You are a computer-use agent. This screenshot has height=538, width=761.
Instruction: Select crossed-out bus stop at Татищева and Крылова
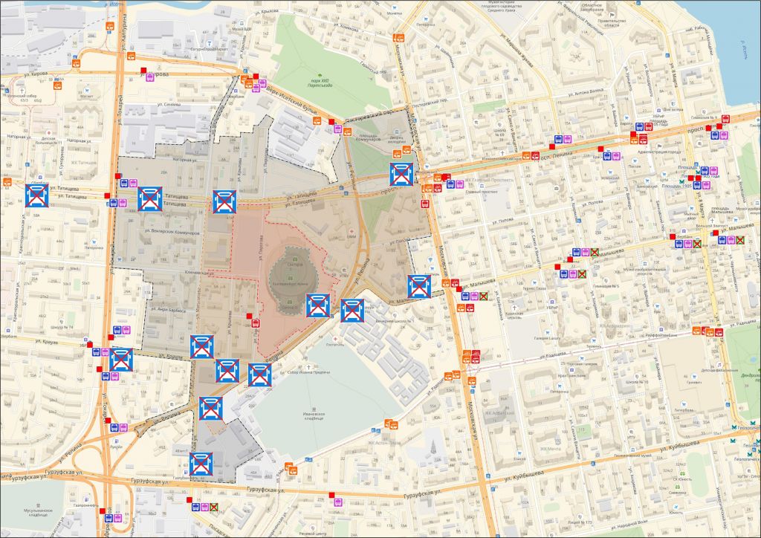coord(224,201)
